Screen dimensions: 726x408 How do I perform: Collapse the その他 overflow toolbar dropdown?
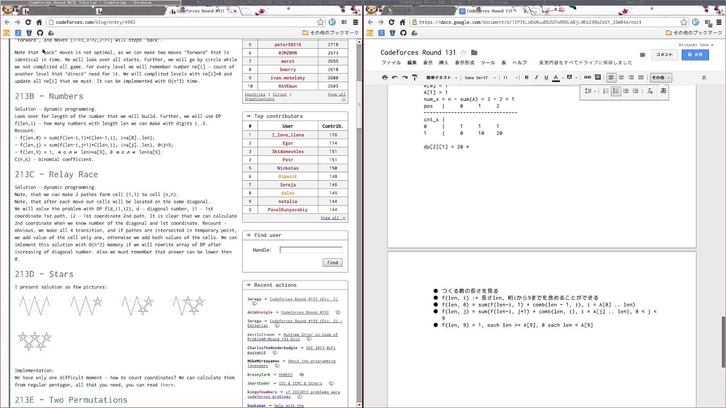660,78
